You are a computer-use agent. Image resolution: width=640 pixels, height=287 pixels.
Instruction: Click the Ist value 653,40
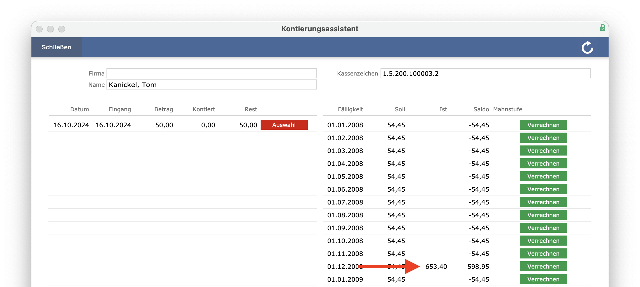coord(436,267)
